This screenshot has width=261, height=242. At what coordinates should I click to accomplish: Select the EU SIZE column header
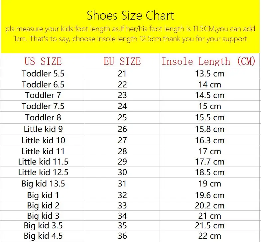pyautogui.click(x=122, y=61)
